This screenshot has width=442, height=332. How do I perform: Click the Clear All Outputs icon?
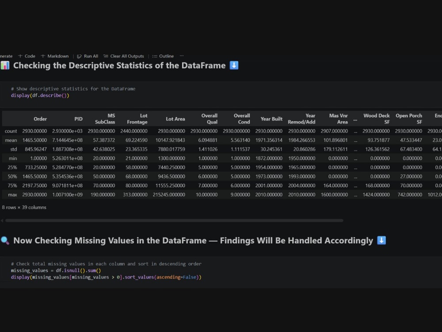coord(106,56)
